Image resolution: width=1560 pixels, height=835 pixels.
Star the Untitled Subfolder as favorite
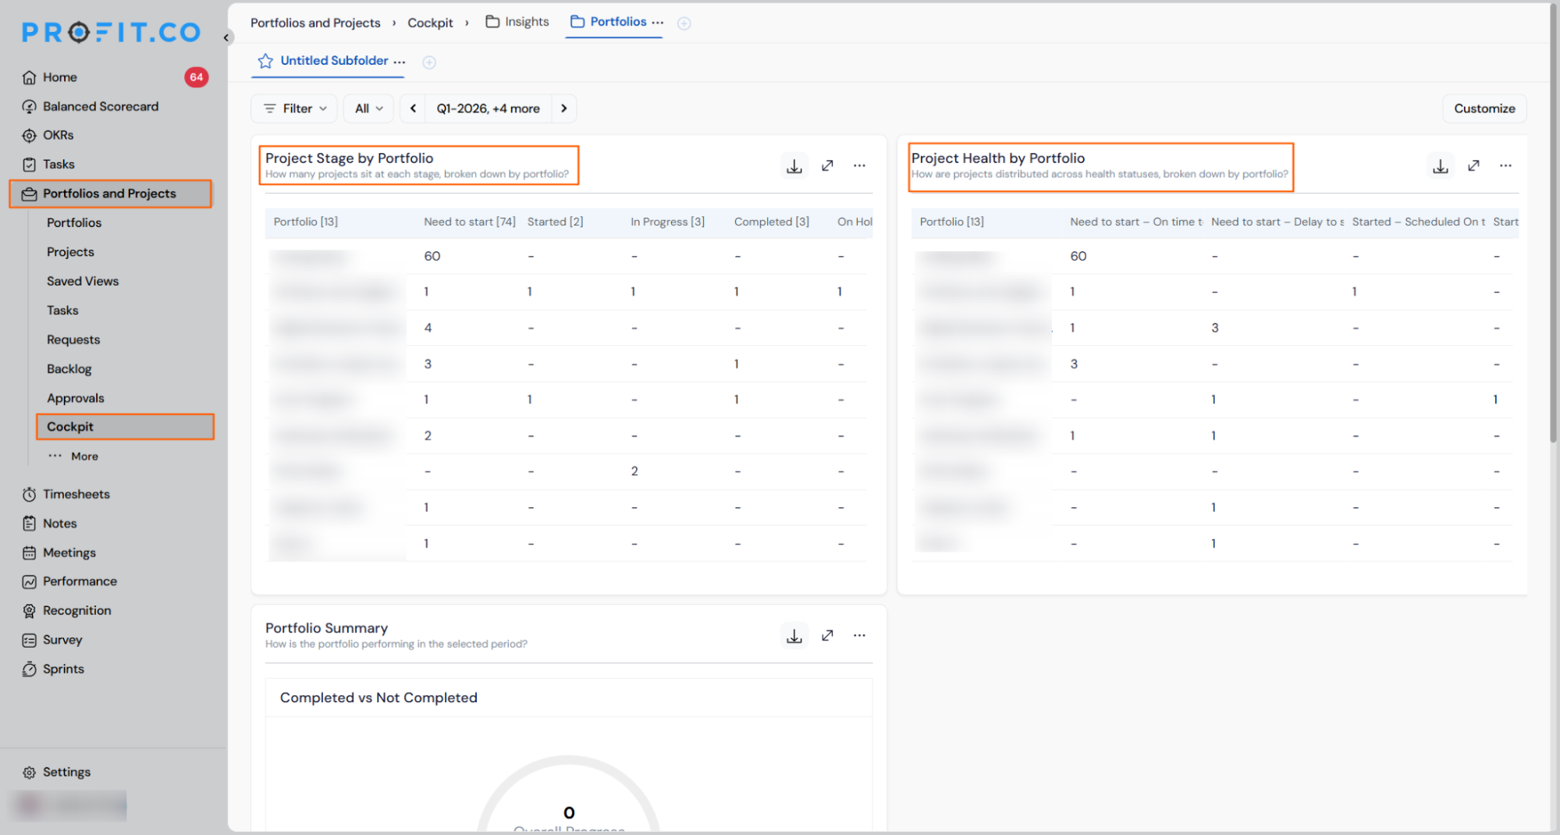[x=265, y=61]
